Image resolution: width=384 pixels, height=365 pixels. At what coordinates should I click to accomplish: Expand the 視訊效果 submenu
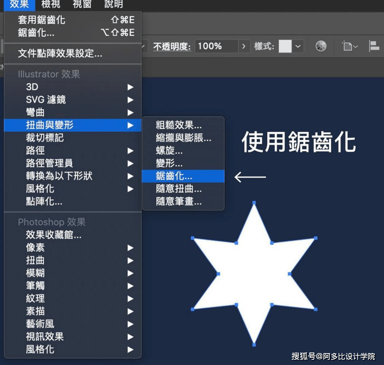(x=73, y=337)
